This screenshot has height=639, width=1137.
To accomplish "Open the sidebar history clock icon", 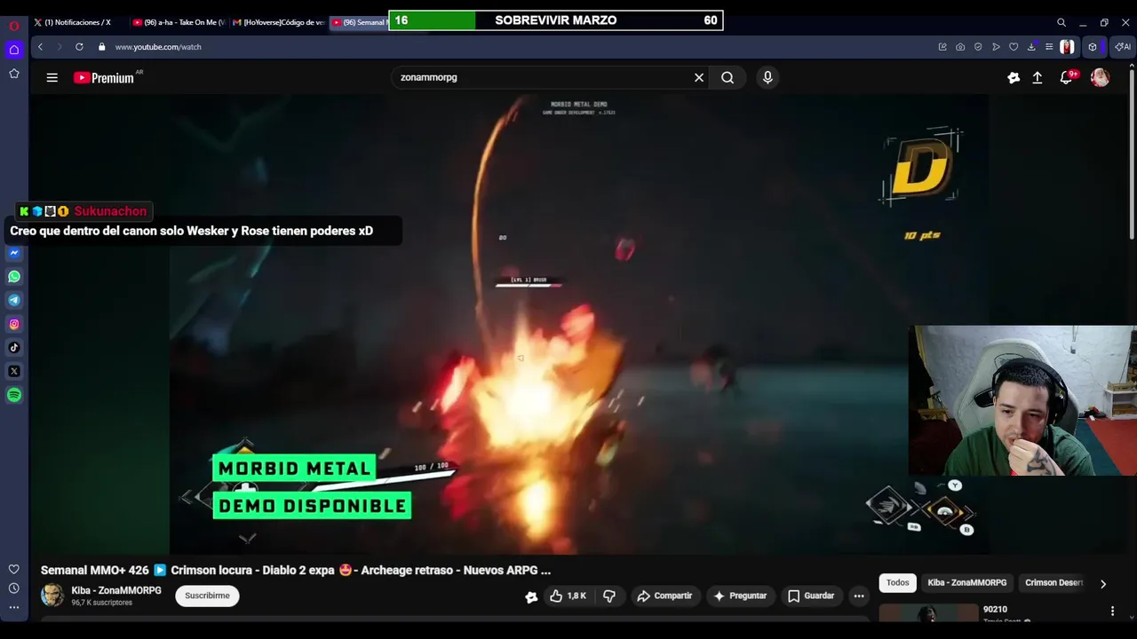I will pyautogui.click(x=14, y=588).
